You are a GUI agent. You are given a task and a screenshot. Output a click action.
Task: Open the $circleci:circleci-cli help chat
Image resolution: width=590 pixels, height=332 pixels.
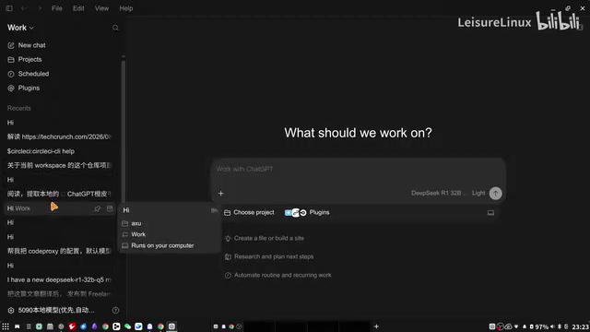(59, 151)
